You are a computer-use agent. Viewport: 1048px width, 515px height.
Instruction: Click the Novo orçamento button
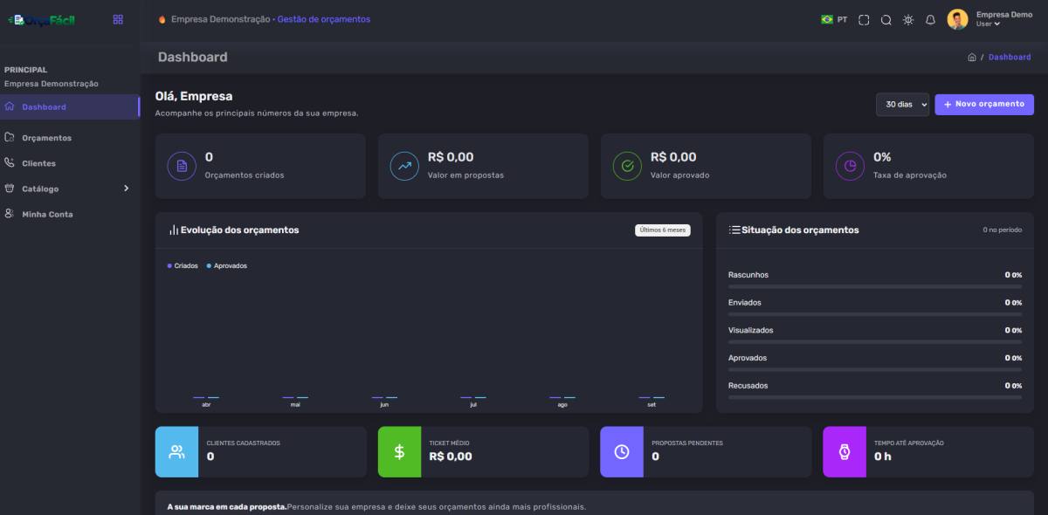pyautogui.click(x=984, y=104)
